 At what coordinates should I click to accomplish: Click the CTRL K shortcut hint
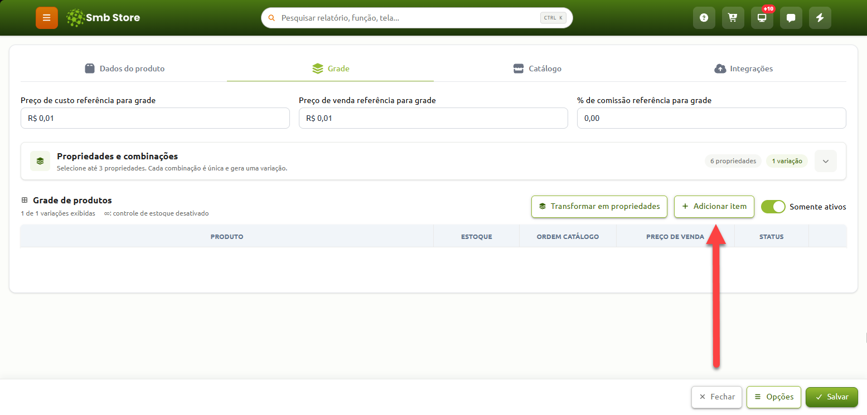click(554, 18)
